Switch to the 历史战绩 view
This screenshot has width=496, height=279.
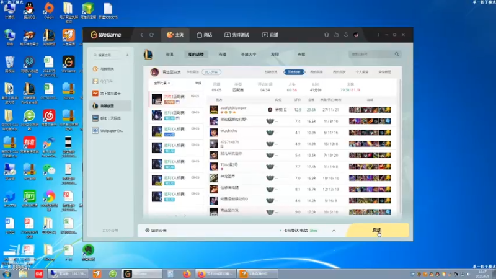click(294, 72)
